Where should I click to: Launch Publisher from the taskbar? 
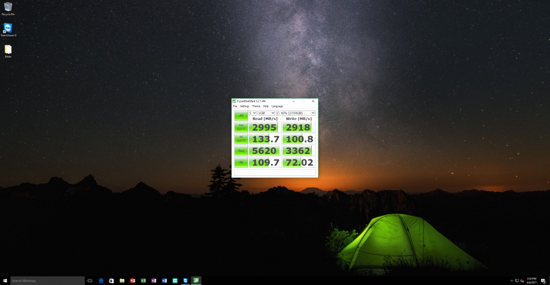(x=175, y=281)
